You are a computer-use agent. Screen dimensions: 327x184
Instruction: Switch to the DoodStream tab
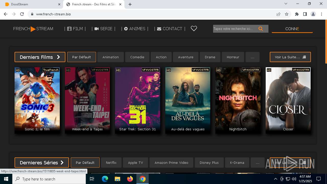(32, 4)
